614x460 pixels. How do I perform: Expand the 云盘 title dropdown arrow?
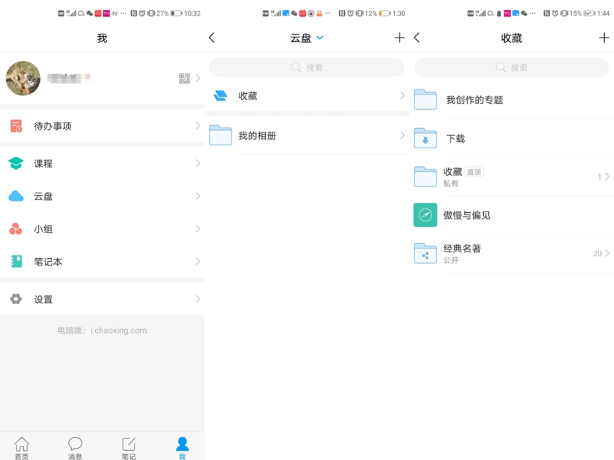click(319, 38)
